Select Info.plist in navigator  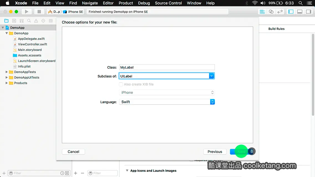(24, 66)
